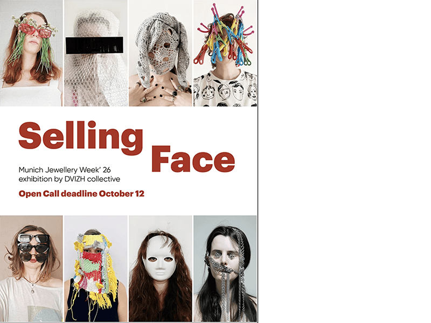This screenshot has height=323, width=431.
Task: Open the bubble wrap veil photo
Action: pos(96,53)
